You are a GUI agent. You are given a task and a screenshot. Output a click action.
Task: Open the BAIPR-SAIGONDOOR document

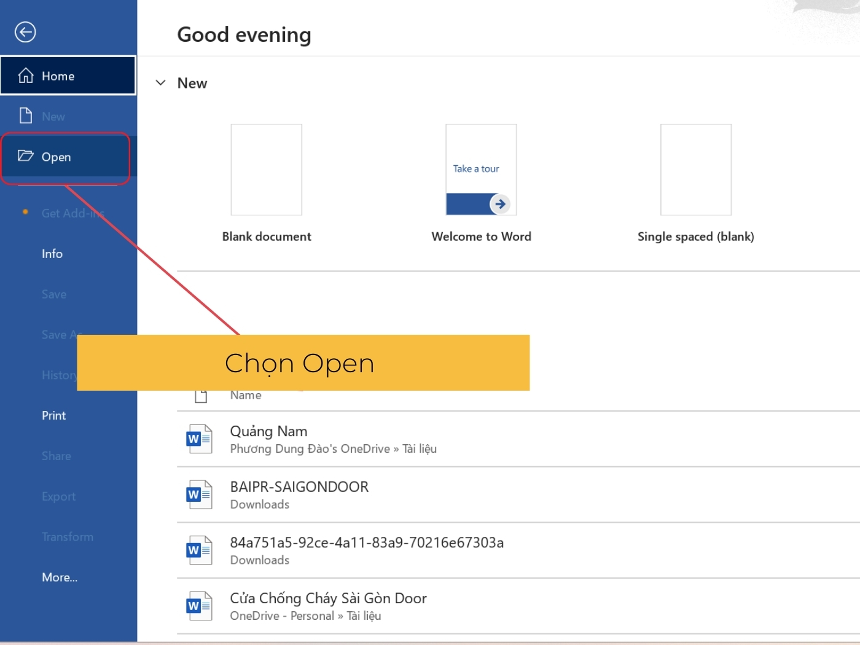point(518,495)
